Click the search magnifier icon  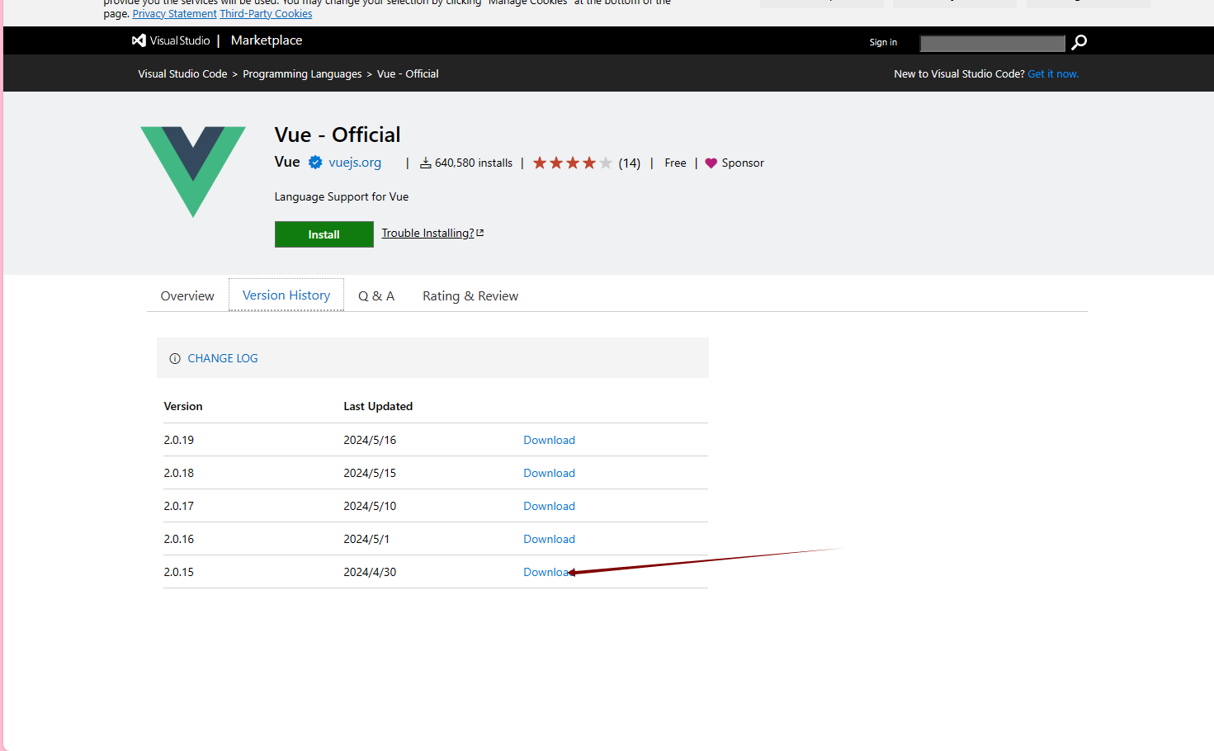[x=1079, y=42]
